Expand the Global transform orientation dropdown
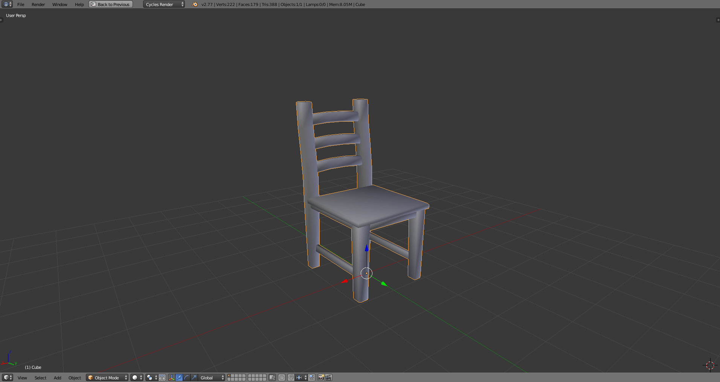 click(212, 377)
